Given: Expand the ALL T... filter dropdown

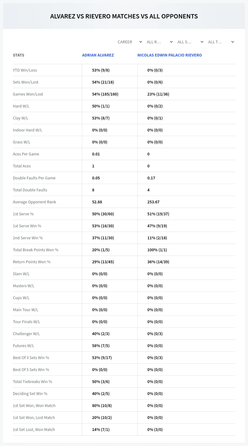Looking at the screenshot, I should (x=221, y=42).
